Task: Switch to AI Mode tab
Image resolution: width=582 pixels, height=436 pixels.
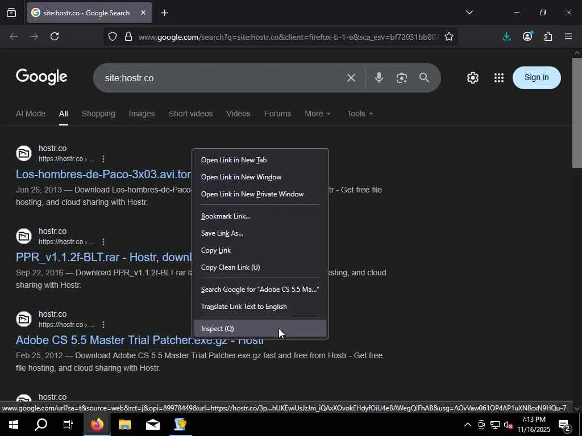Action: tap(31, 114)
